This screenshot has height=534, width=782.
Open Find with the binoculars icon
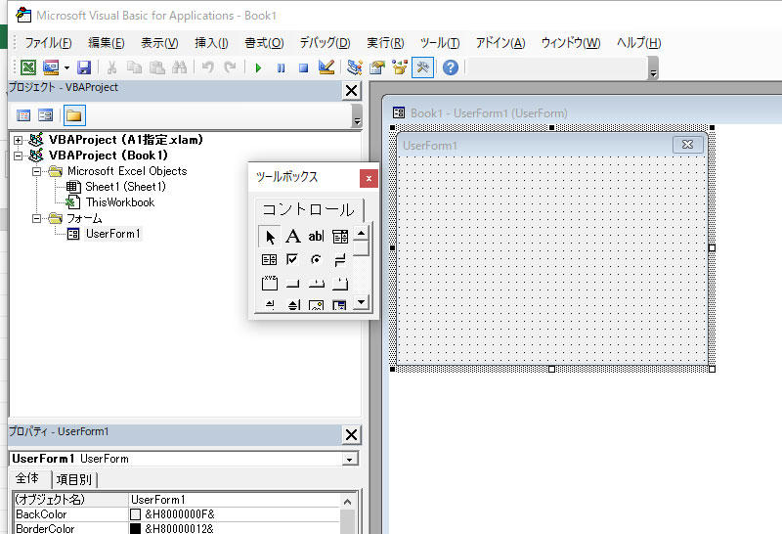pyautogui.click(x=179, y=67)
